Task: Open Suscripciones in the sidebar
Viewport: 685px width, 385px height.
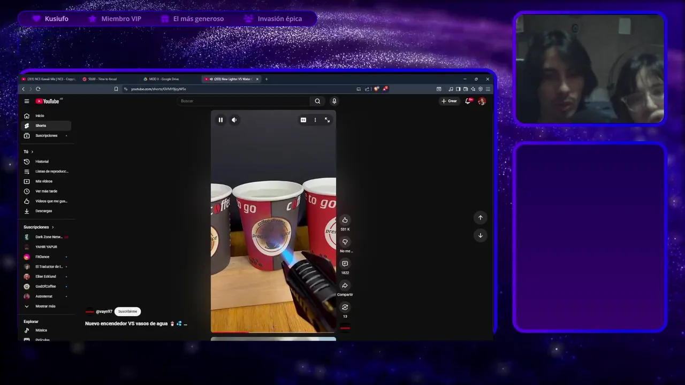Action: pyautogui.click(x=45, y=135)
